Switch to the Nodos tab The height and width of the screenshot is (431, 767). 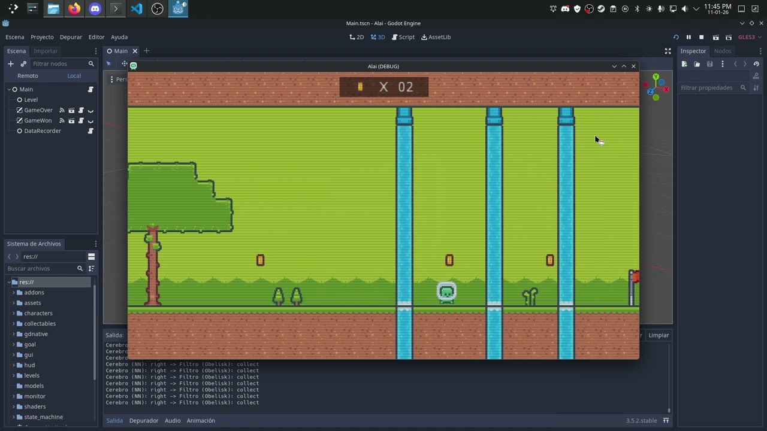[722, 51]
